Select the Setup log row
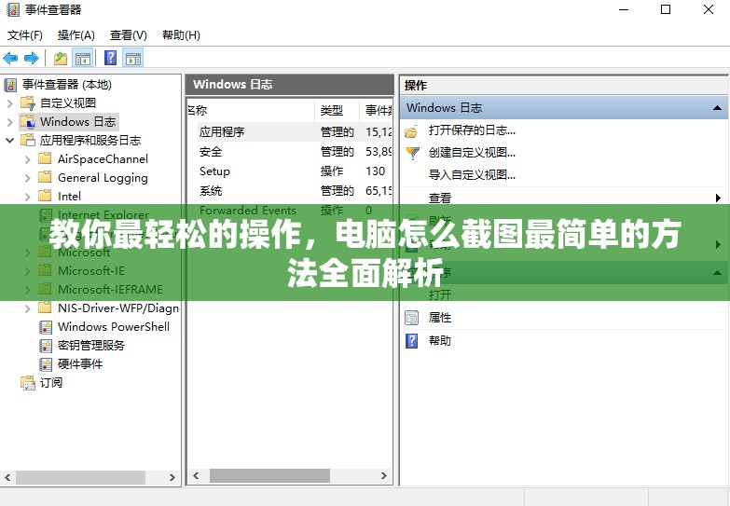The width and height of the screenshot is (730, 506). [x=290, y=171]
